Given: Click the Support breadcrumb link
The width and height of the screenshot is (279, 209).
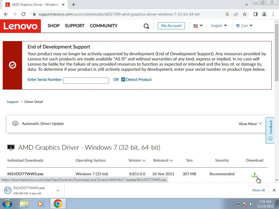Looking at the screenshot, I should pos(13,102).
